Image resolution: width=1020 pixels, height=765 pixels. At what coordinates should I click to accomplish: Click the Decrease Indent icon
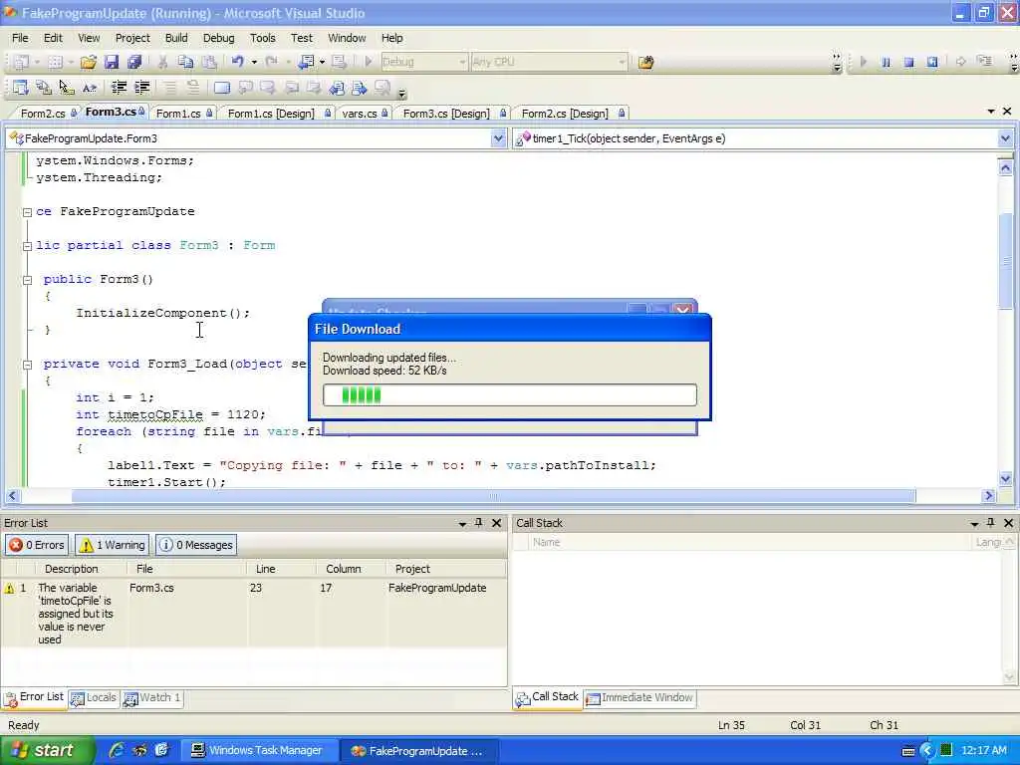point(119,88)
